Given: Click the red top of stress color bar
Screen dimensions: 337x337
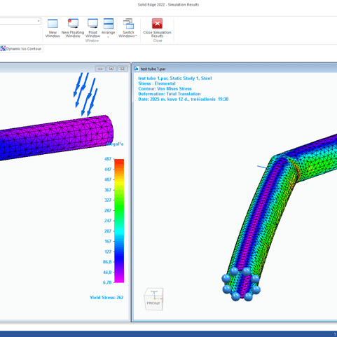Looking at the screenshot, I should (x=119, y=162).
